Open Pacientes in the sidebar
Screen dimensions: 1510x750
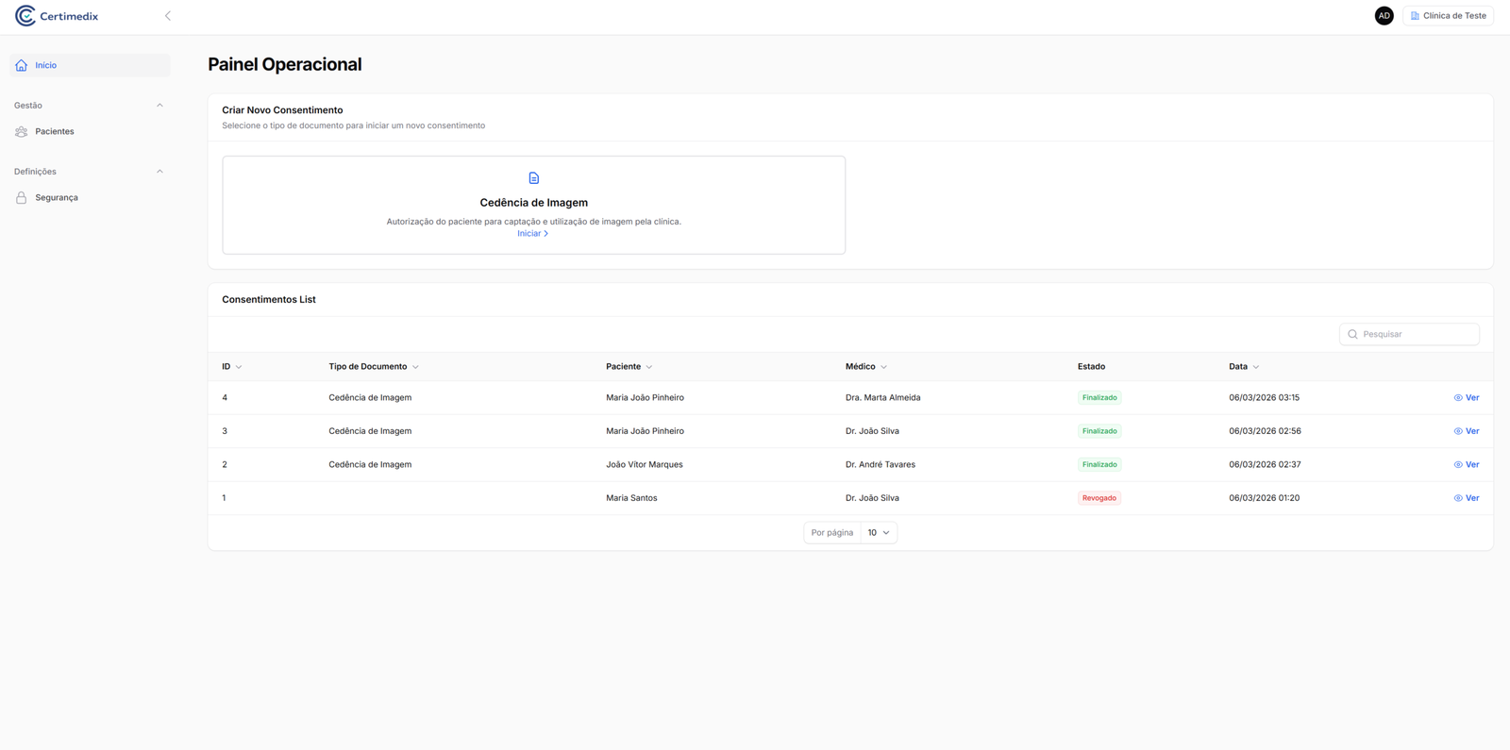[x=54, y=132]
